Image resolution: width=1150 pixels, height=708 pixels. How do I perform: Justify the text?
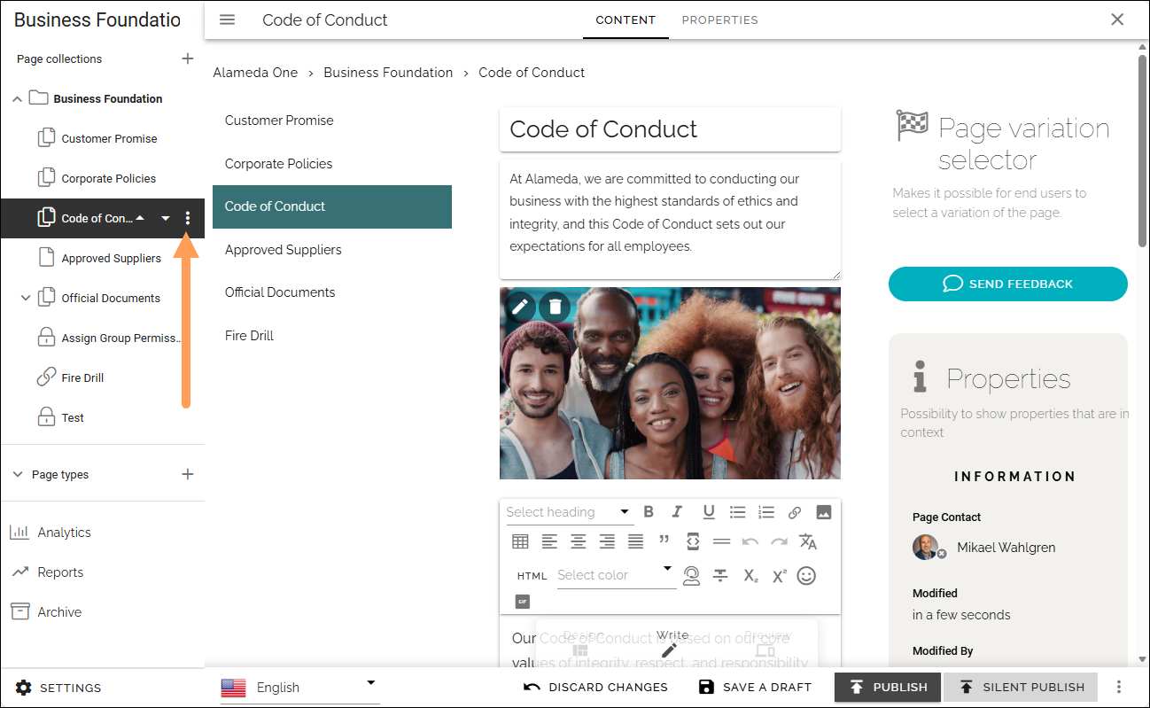(636, 541)
